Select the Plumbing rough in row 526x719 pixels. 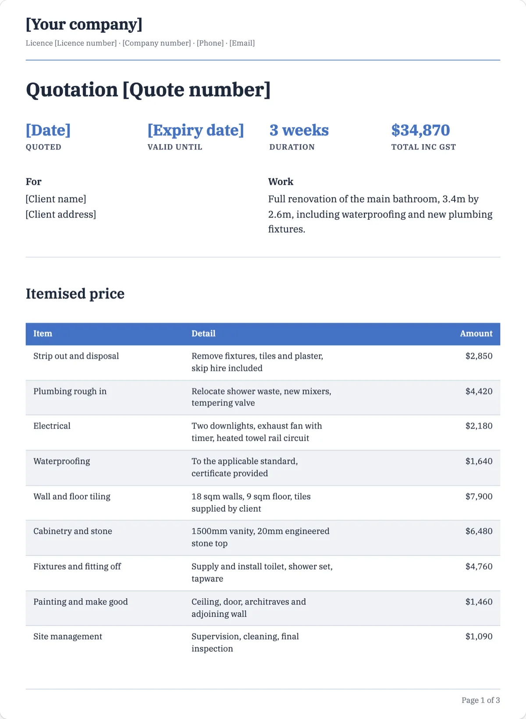(263, 397)
